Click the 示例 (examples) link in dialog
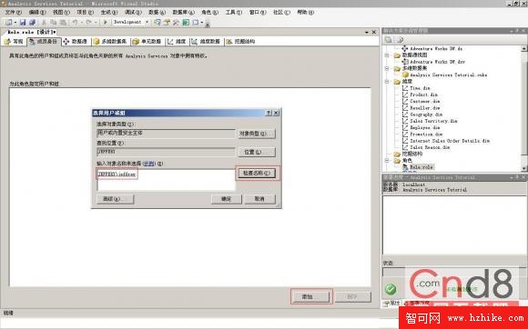This screenshot has width=528, height=329. tap(148, 164)
